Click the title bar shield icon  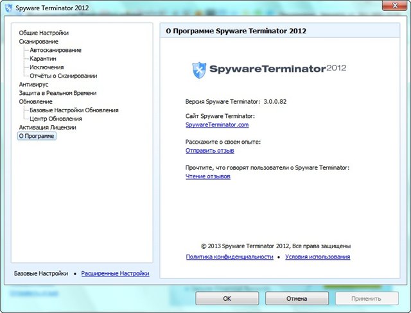pos(8,8)
